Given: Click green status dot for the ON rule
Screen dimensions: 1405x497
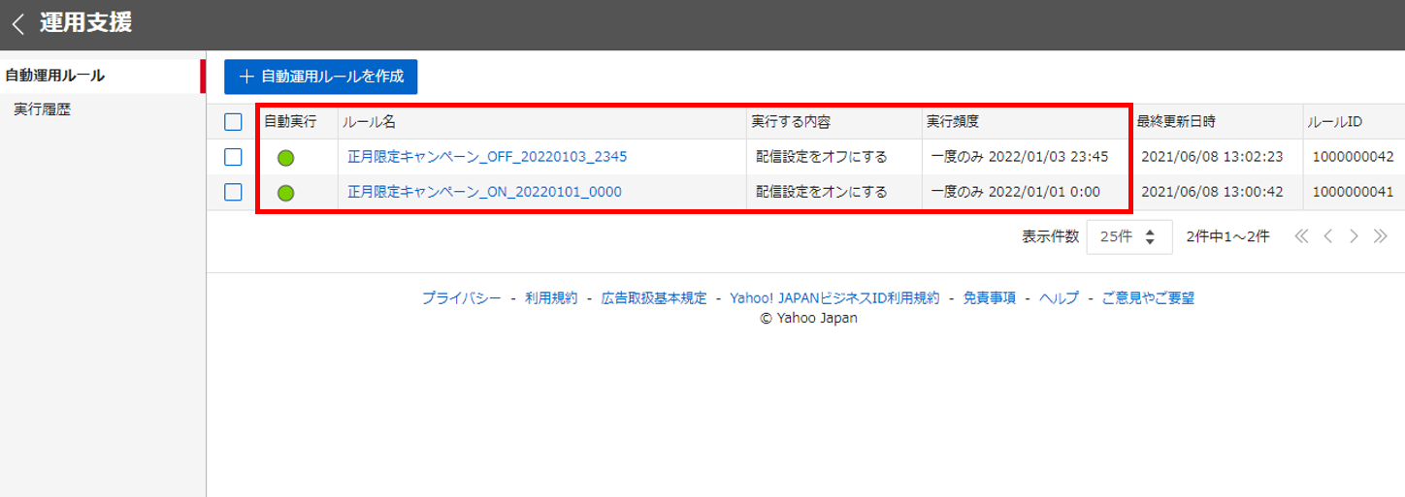Looking at the screenshot, I should pyautogui.click(x=285, y=193).
